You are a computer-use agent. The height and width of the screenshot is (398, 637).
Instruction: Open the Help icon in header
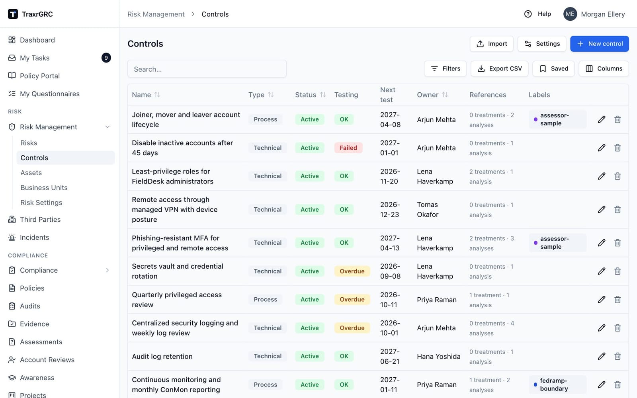coord(528,14)
